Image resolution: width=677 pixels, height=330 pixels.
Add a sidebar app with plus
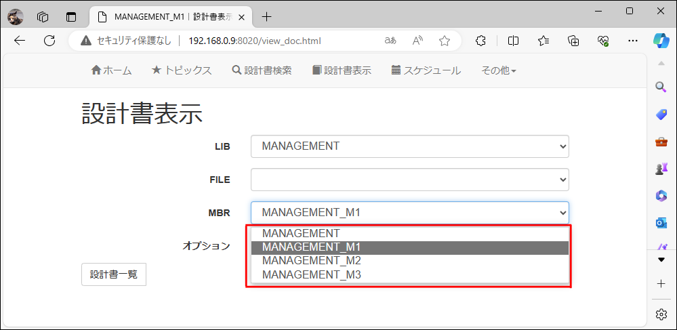pos(661,283)
